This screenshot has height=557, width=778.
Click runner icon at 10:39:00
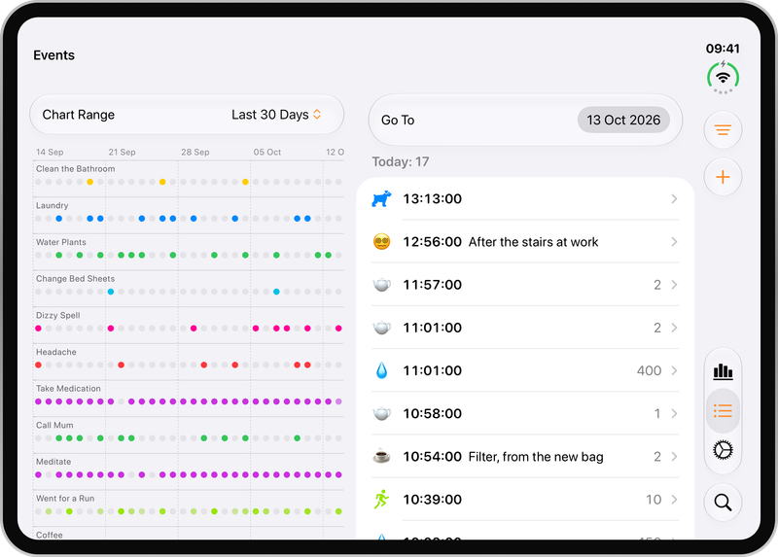(x=381, y=499)
